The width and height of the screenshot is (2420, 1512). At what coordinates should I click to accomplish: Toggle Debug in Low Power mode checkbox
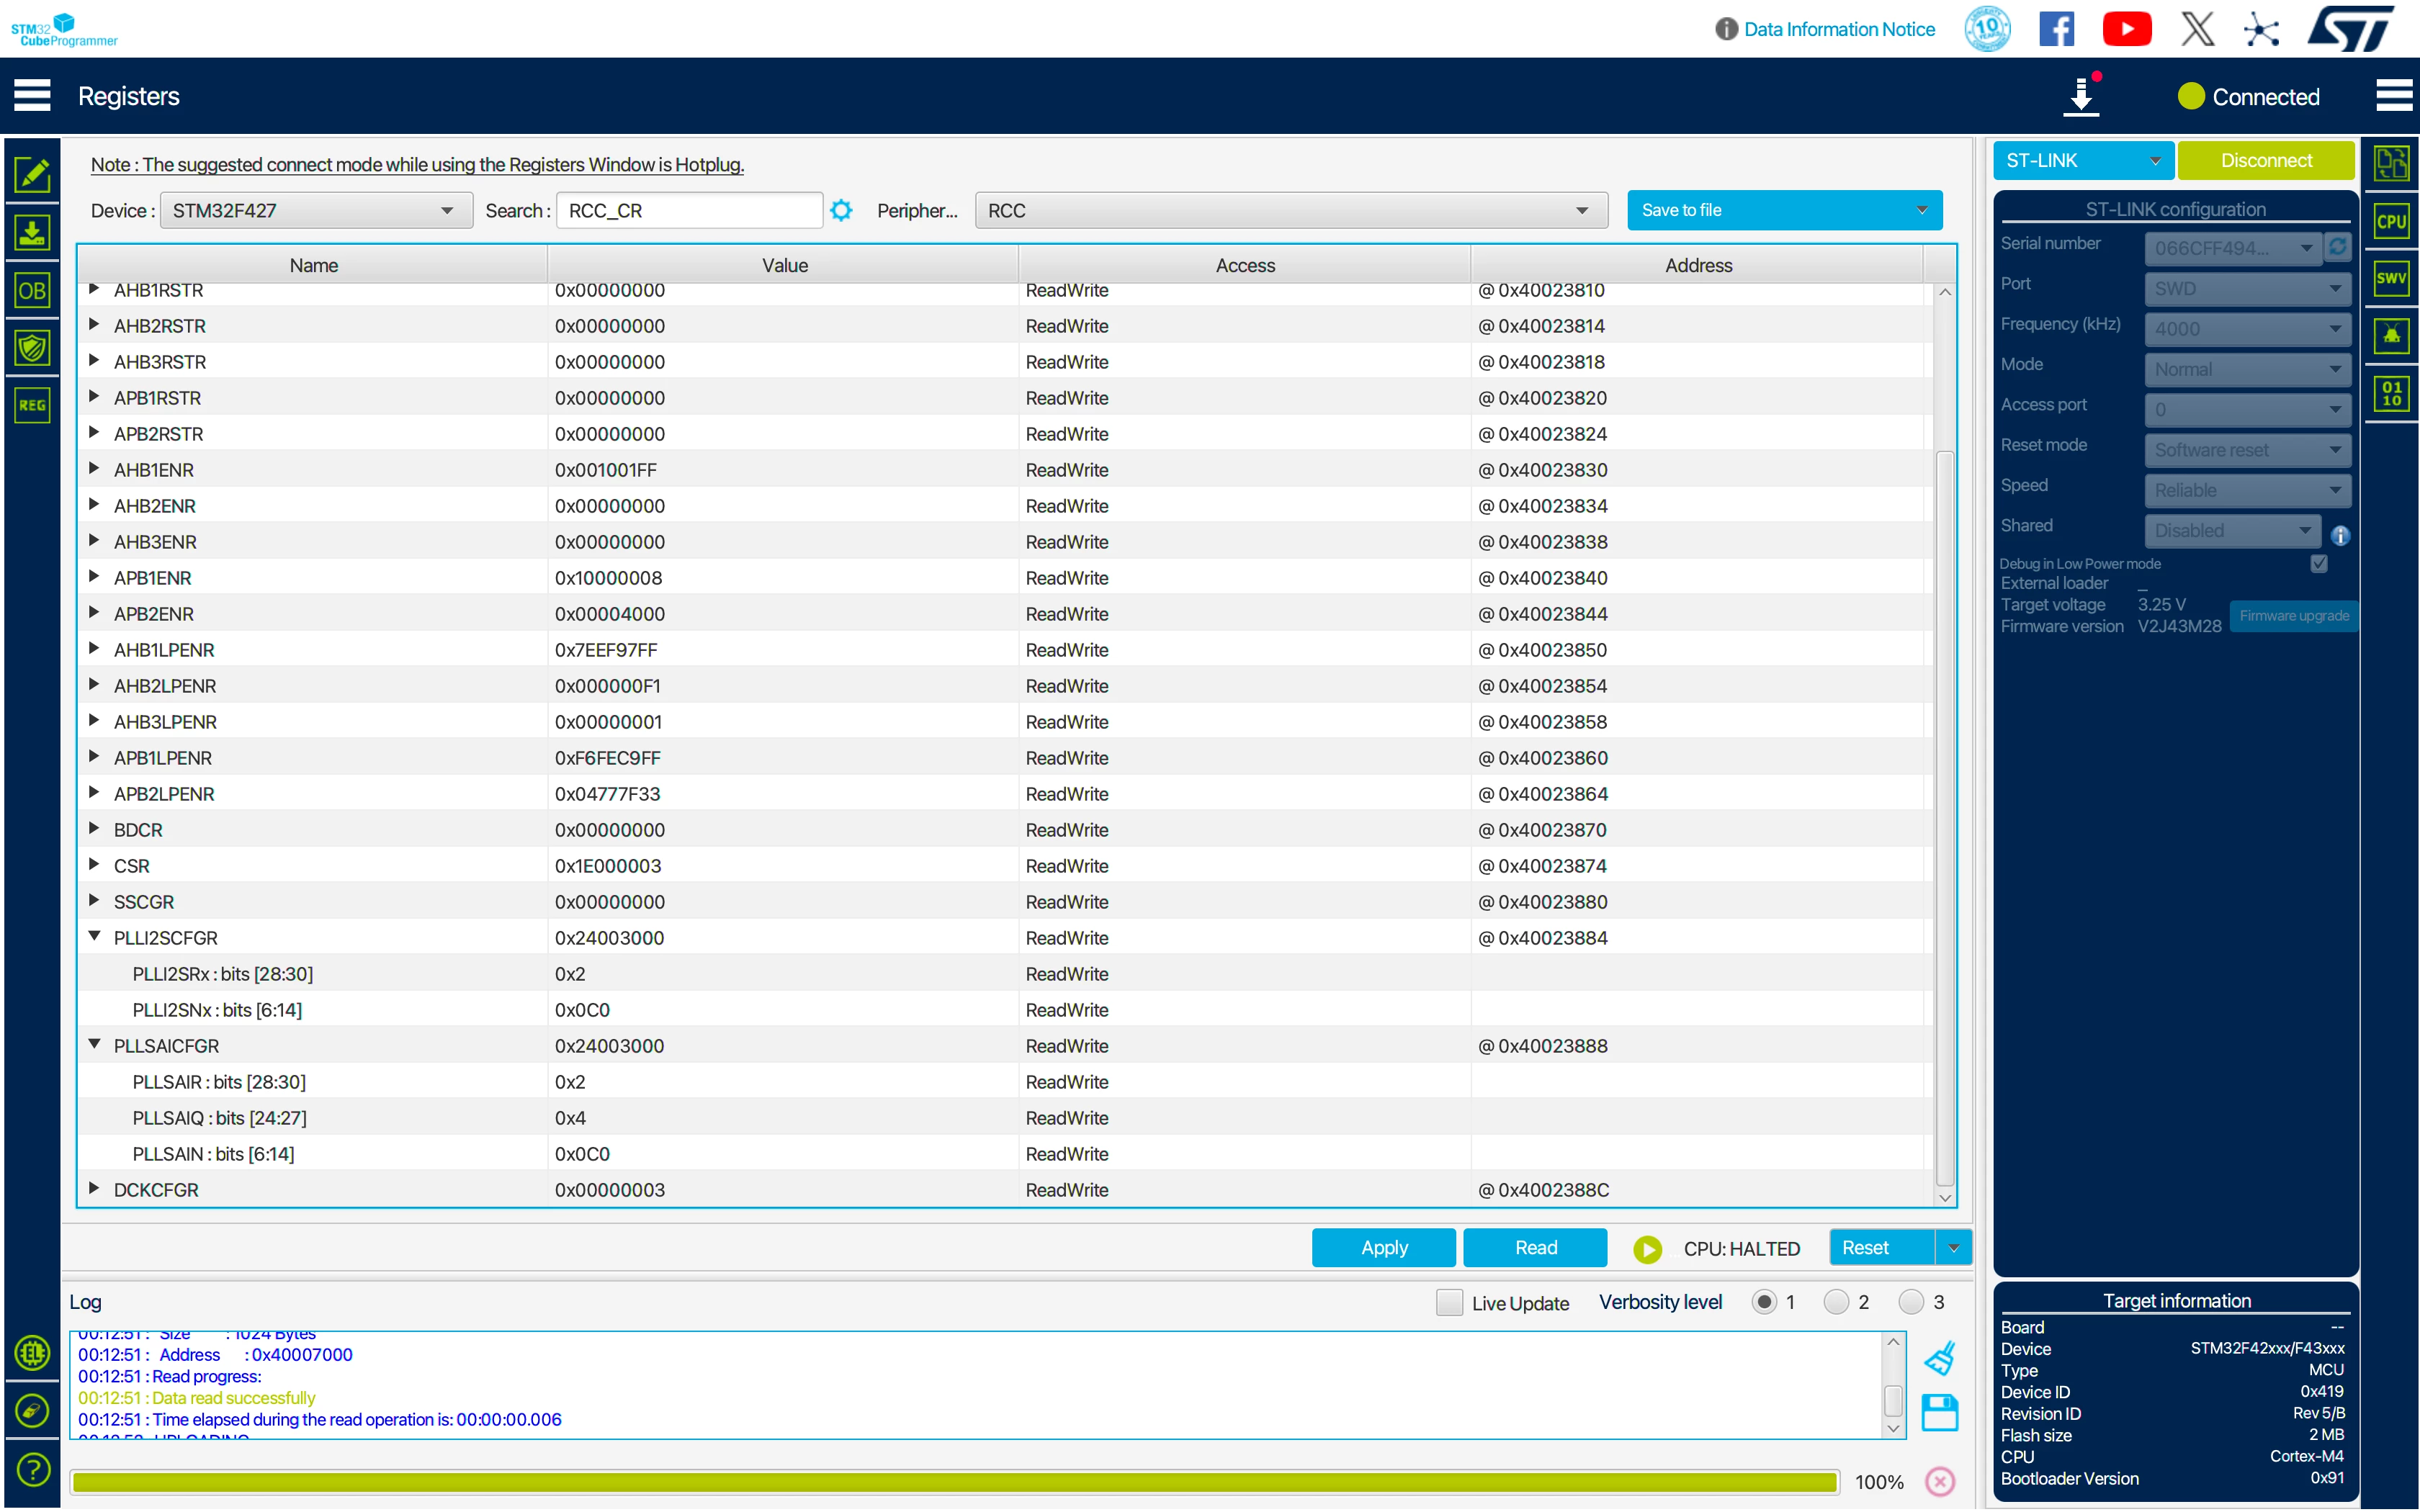2319,563
